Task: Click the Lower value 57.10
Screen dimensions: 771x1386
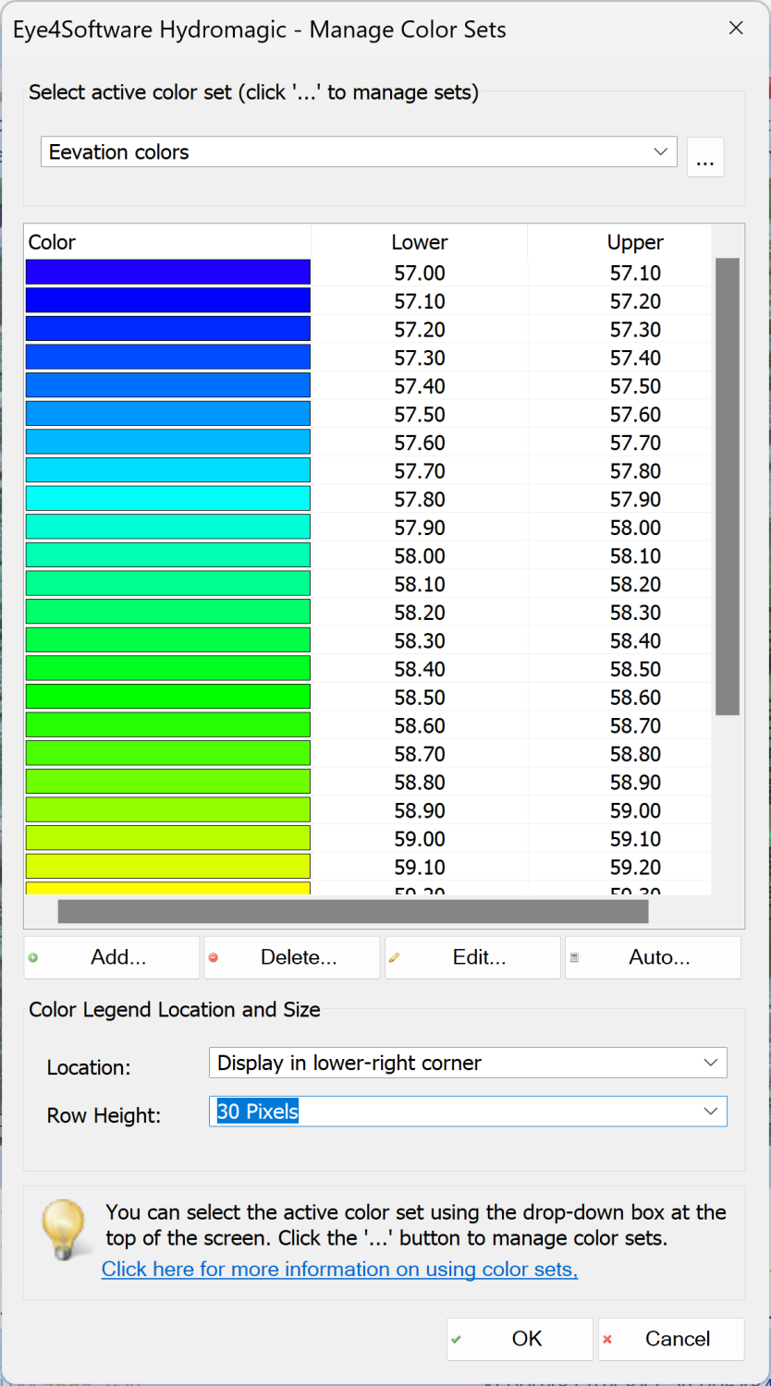Action: [420, 301]
